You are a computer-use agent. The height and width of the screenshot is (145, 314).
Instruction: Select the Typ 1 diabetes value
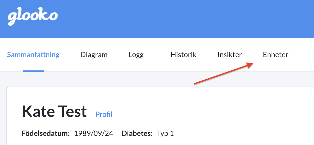pyautogui.click(x=165, y=134)
